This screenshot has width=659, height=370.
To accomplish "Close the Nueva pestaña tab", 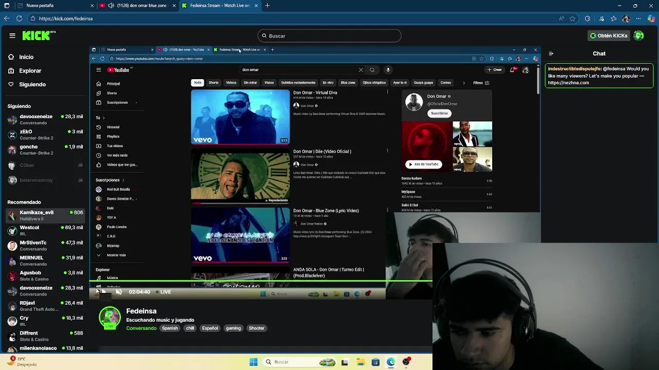I will [x=92, y=6].
